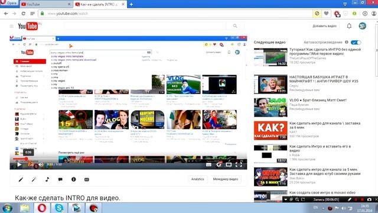Open the Opera menu button
The height and width of the screenshot is (213, 378).
click(9, 3)
